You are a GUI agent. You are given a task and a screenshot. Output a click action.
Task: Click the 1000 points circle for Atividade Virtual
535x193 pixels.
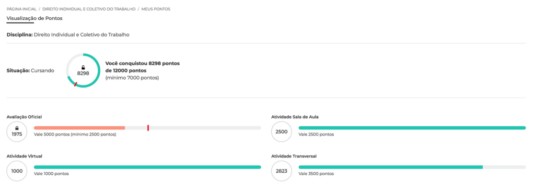pos(17,171)
